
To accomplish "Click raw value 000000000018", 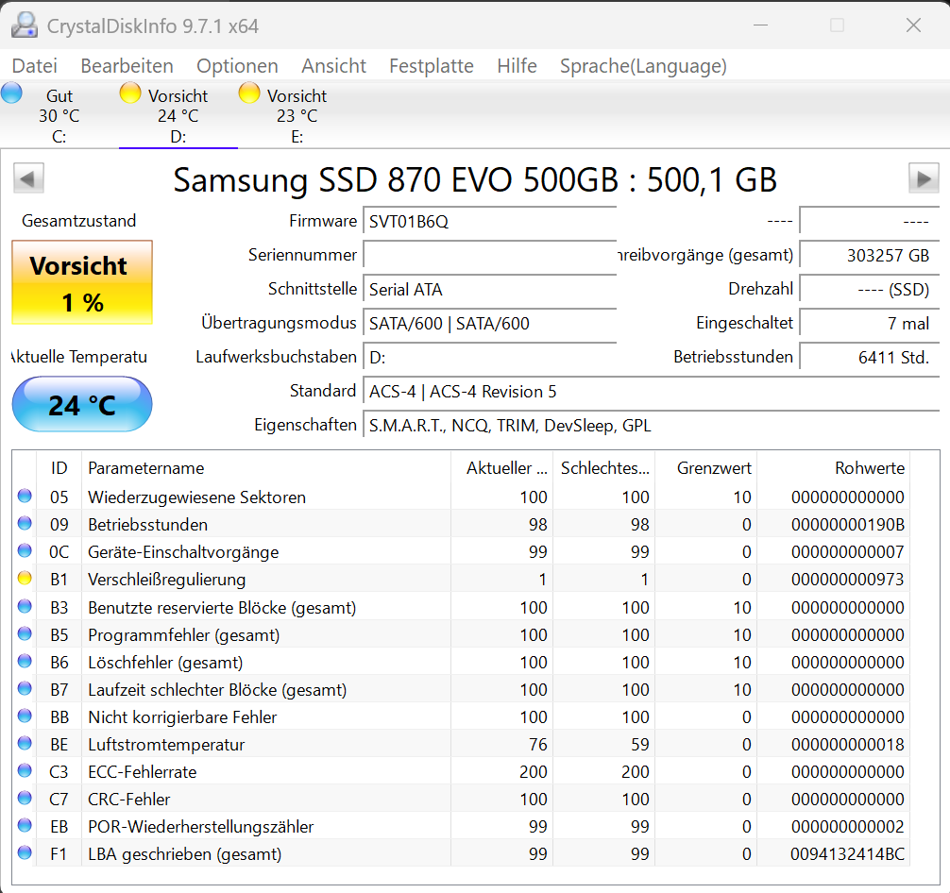I will 848,744.
